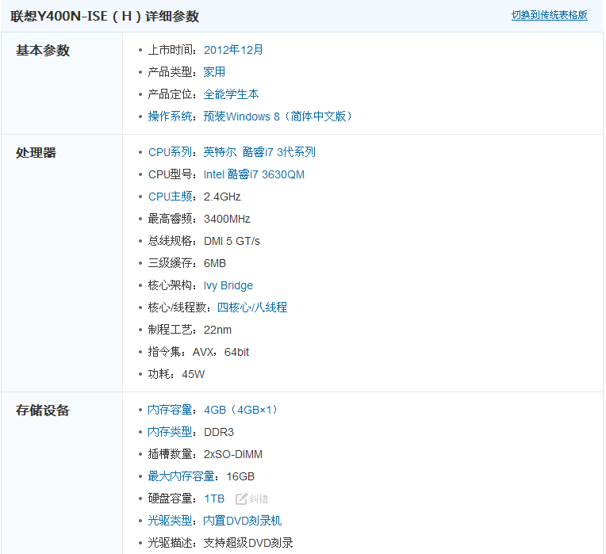Click the CPU主频 label link
Image resolution: width=606 pixels, height=554 pixels.
(170, 197)
